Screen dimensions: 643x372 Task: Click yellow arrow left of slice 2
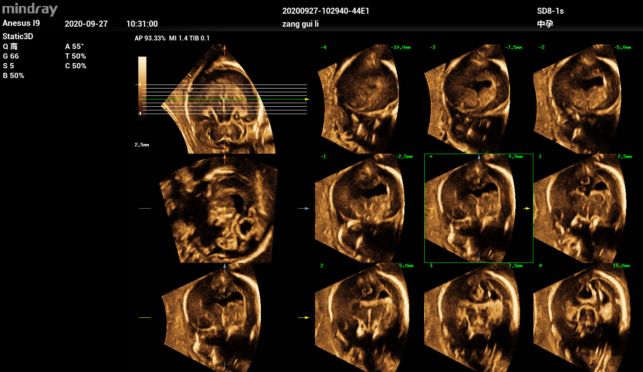306,317
